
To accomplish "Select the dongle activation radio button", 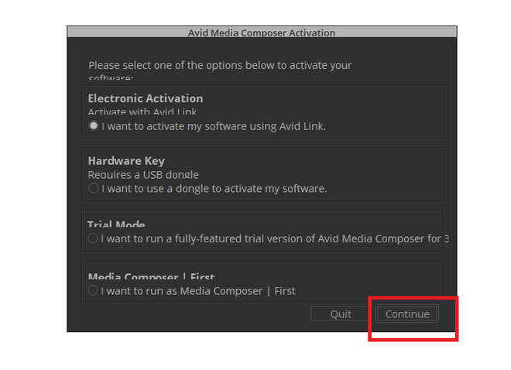I will 94,188.
